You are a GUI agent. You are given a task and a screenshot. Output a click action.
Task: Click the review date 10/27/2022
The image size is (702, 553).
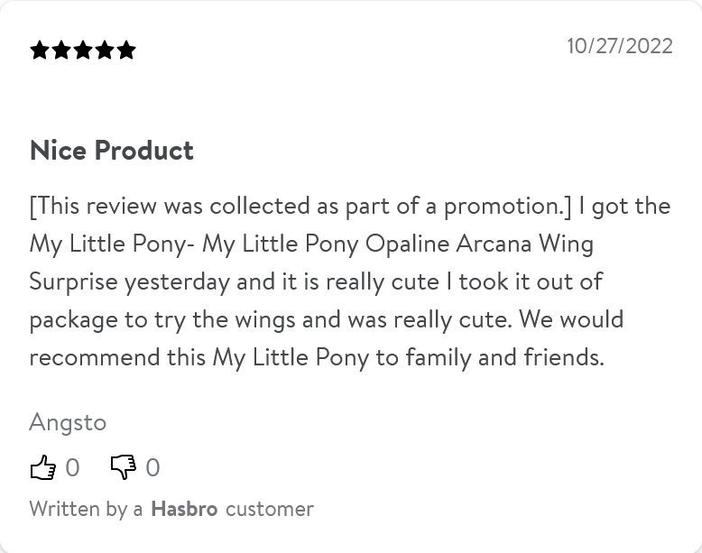click(619, 46)
